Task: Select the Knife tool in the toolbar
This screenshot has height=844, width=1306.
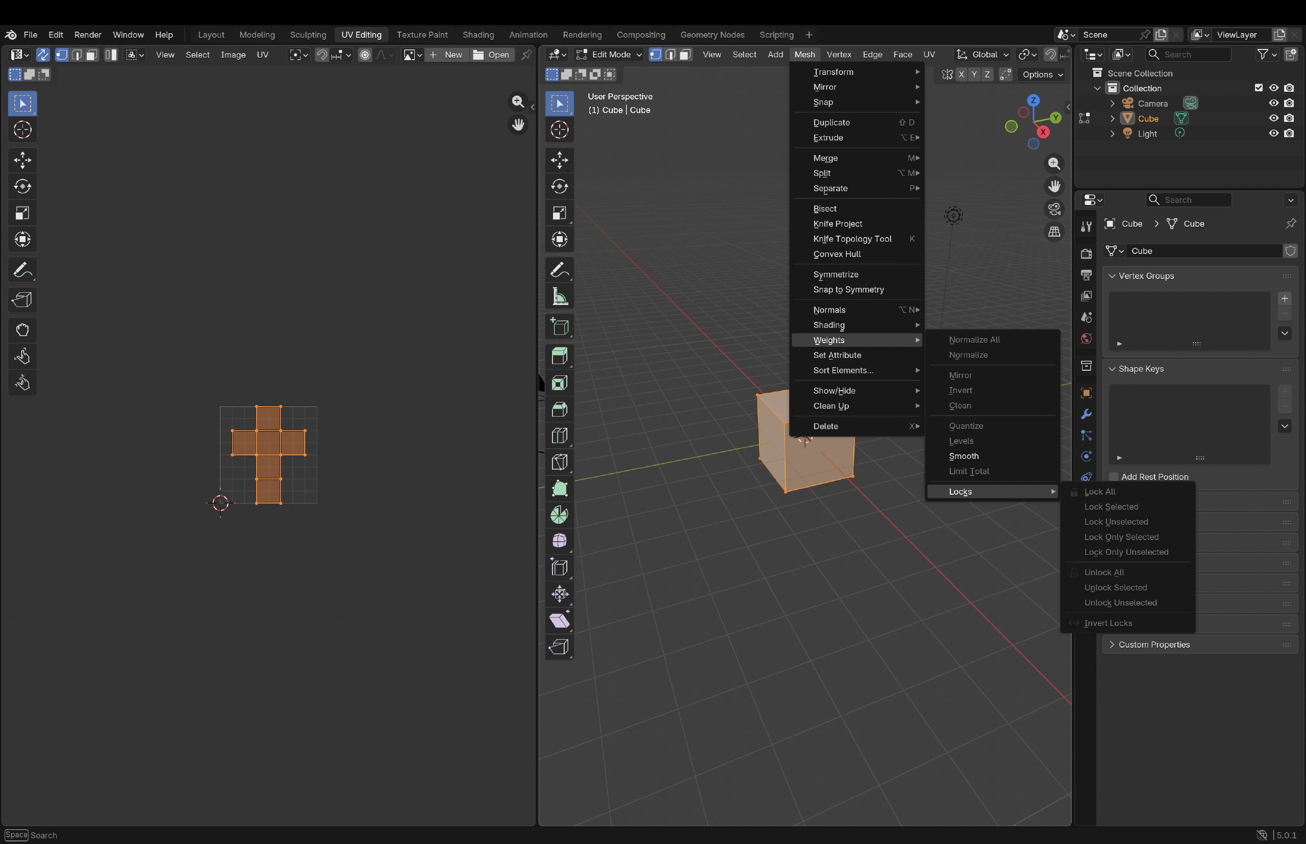Action: (x=559, y=462)
